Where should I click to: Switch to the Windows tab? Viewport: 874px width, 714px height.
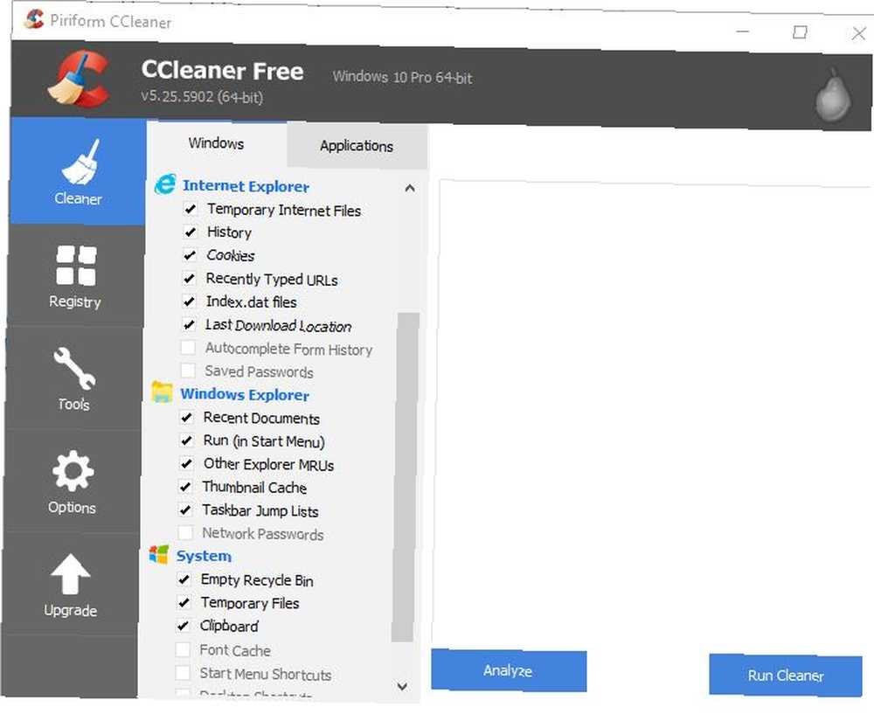[x=216, y=143]
